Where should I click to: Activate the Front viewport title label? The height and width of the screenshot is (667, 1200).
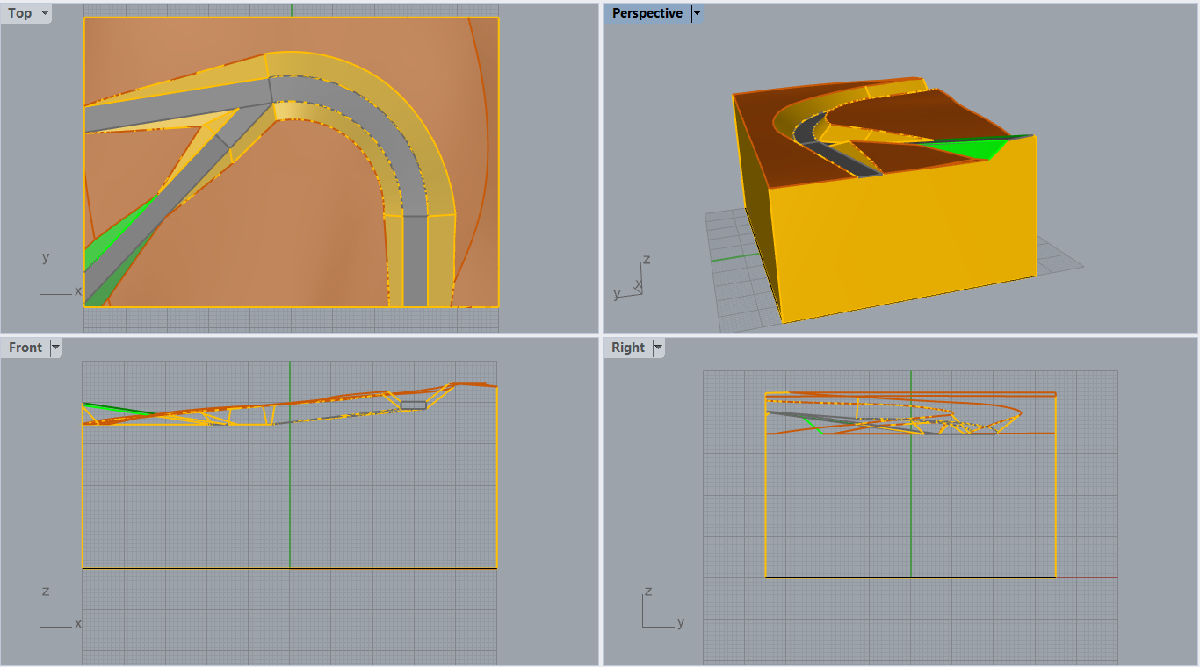25,348
